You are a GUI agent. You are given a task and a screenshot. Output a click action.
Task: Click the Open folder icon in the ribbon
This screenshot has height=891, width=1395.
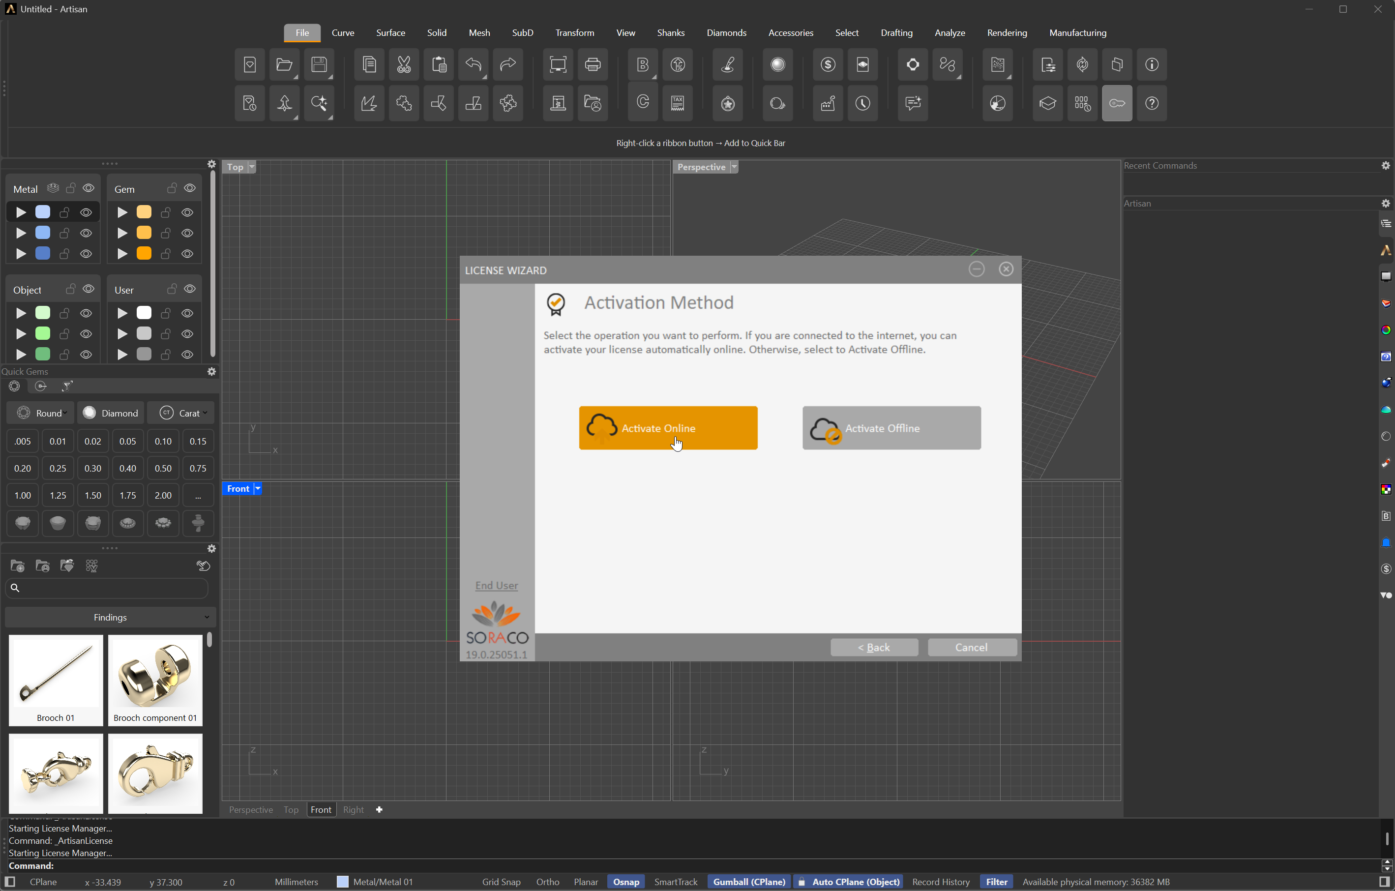coord(284,64)
